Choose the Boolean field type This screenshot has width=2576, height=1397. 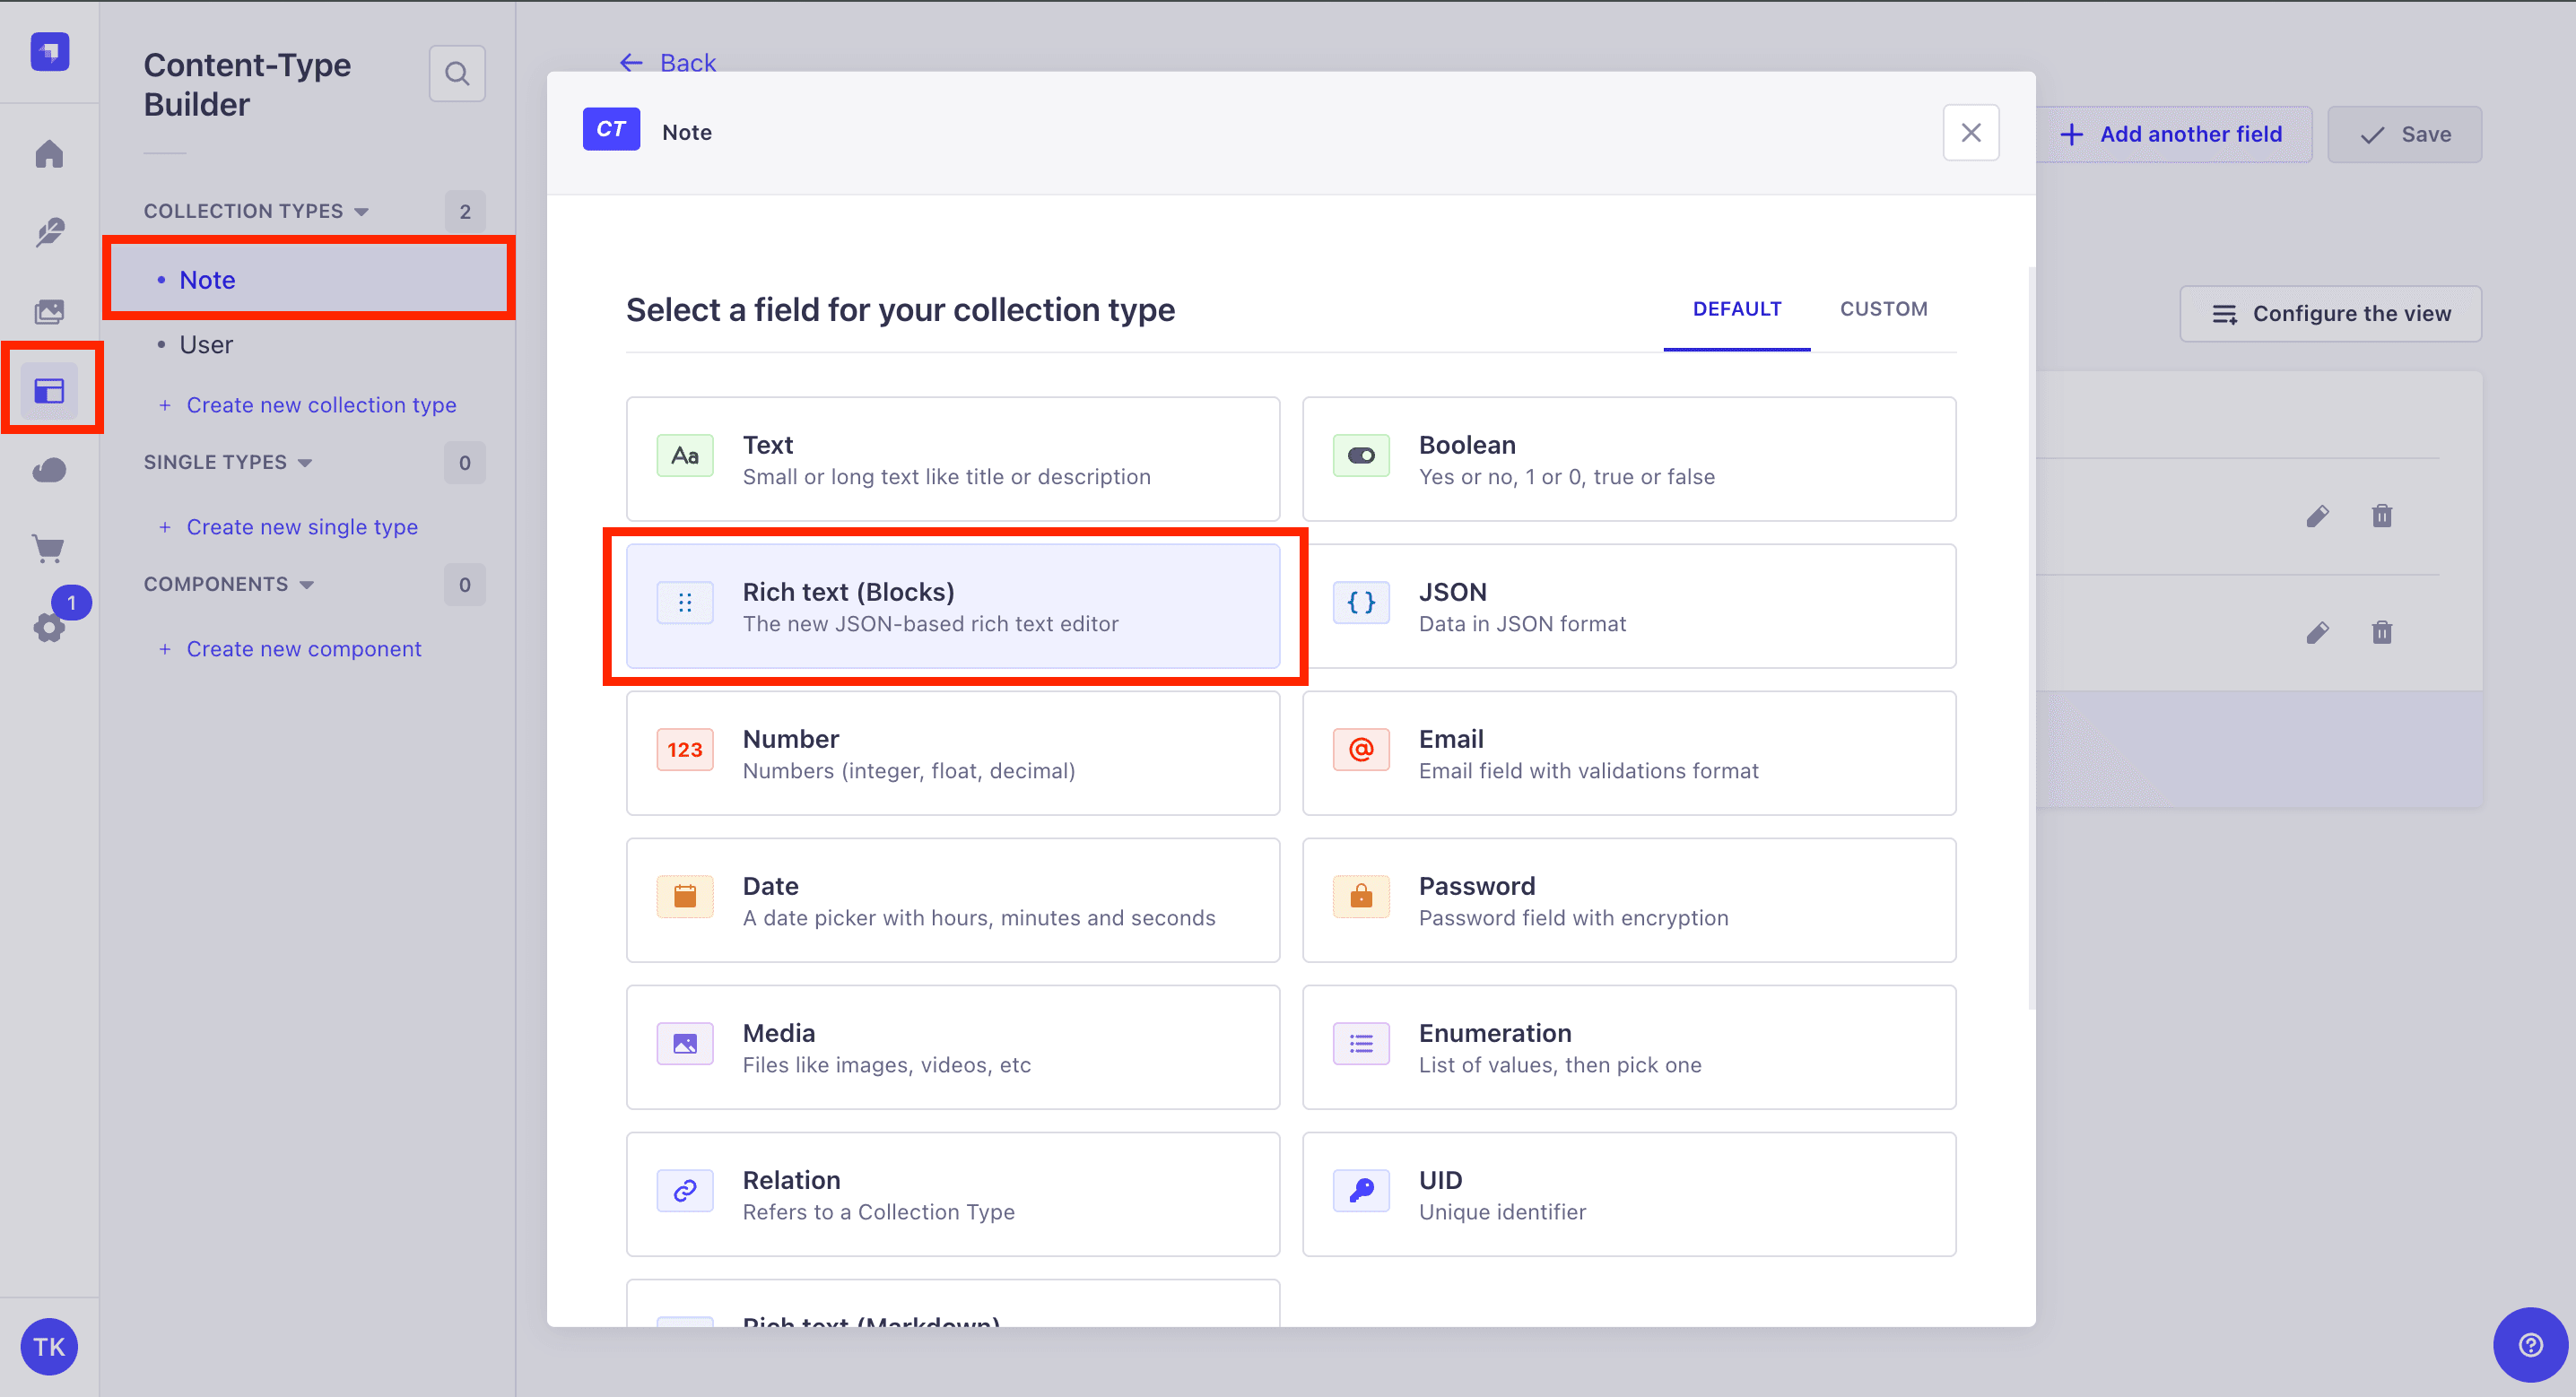(x=1629, y=459)
